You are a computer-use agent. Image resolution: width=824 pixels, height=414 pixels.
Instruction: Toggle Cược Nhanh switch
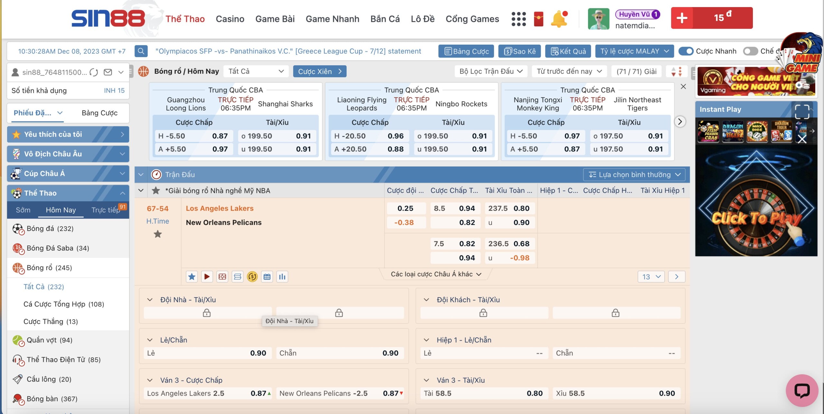click(686, 51)
